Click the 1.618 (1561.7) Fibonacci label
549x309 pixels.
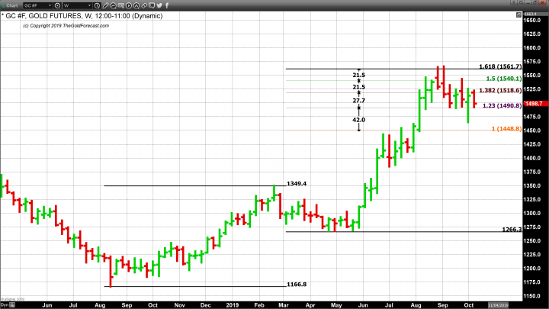pyautogui.click(x=499, y=66)
